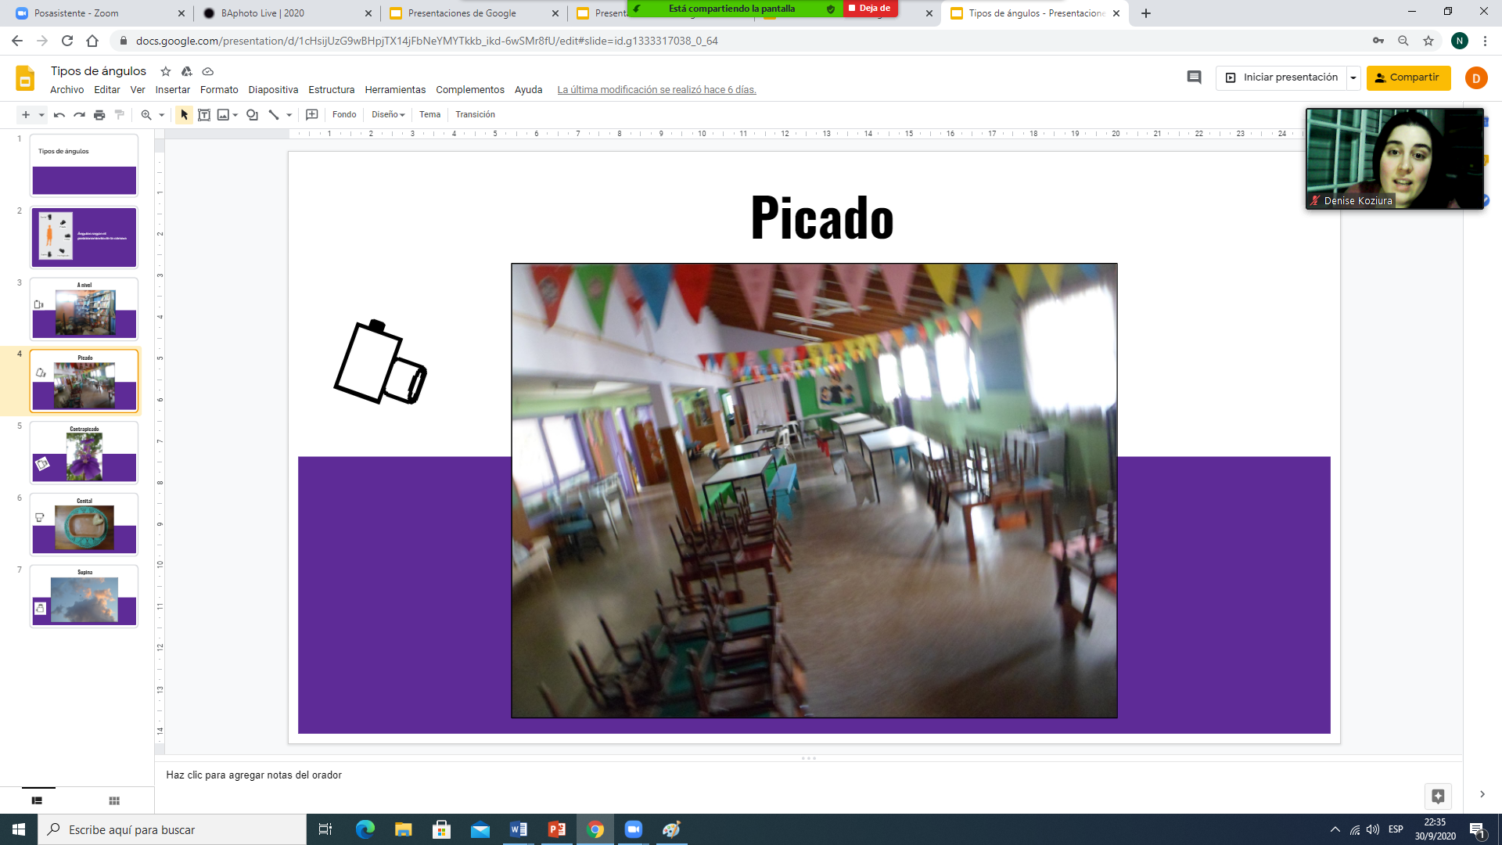Open new slide layout dropdown arrow

tap(41, 115)
